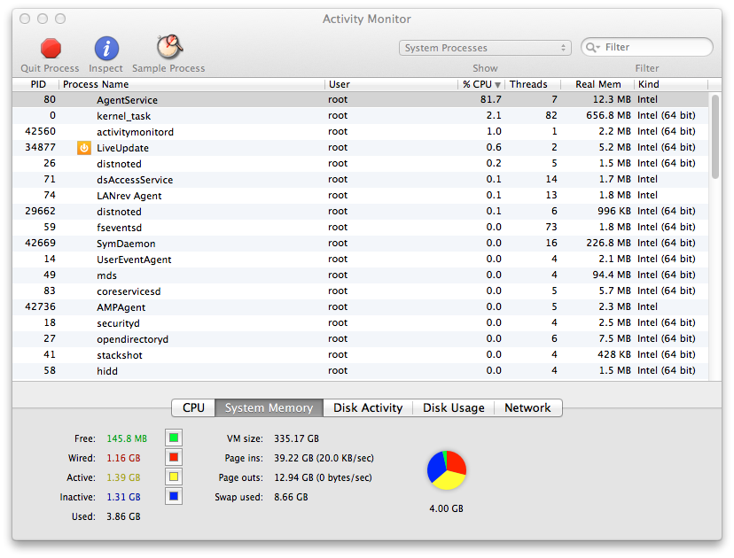Click the Inactive memory value 1.31 GB
This screenshot has height=558, width=734.
pos(123,497)
